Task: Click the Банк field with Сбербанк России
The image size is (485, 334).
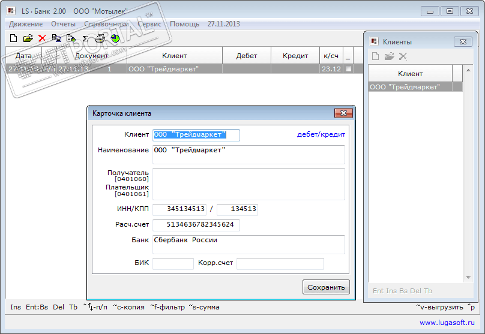Action: (x=249, y=245)
